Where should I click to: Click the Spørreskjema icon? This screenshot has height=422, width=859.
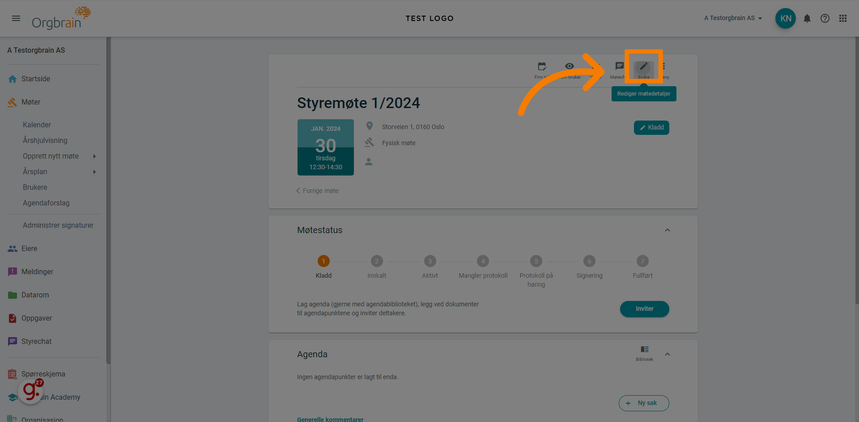(x=13, y=374)
